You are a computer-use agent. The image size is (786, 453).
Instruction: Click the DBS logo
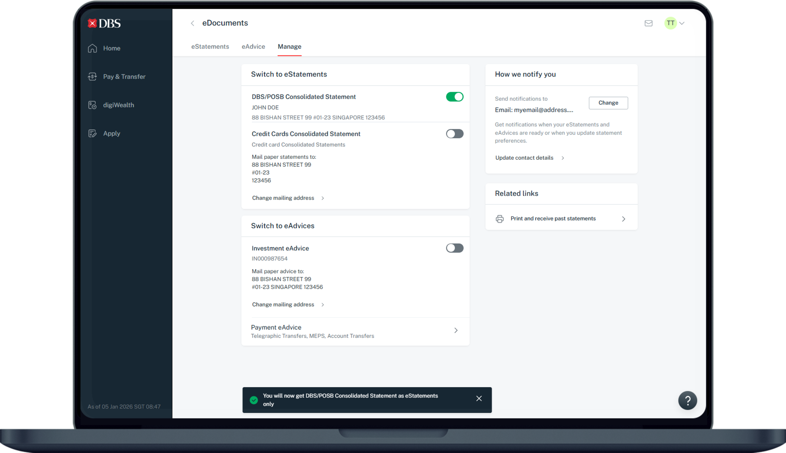click(104, 23)
